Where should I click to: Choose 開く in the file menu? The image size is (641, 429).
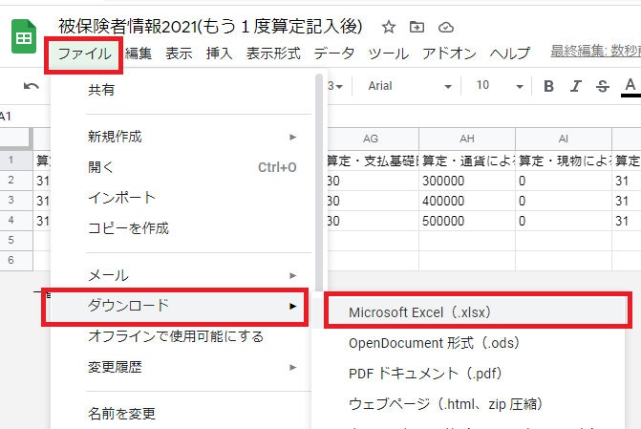pos(180,167)
